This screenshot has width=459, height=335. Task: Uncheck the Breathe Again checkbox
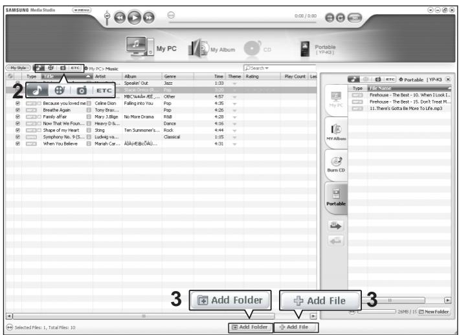(18, 110)
